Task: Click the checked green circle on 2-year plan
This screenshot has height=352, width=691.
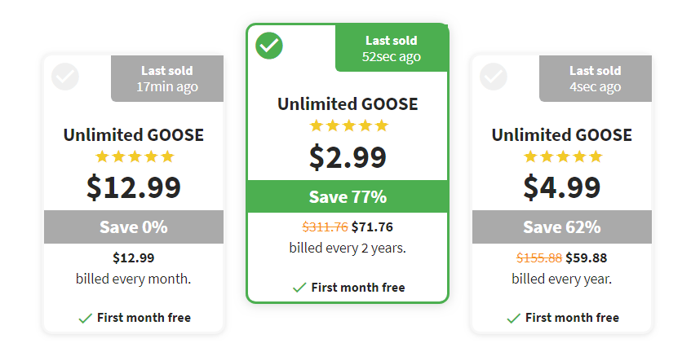Action: 269,46
